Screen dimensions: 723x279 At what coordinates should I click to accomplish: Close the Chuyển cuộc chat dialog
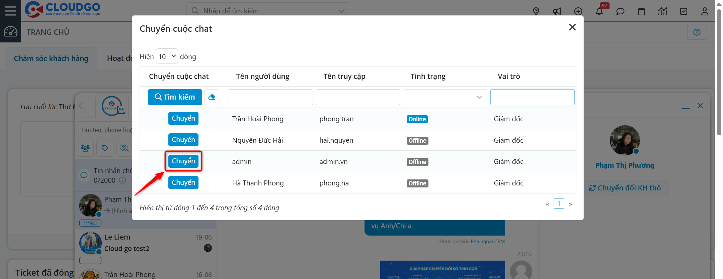[x=572, y=27]
